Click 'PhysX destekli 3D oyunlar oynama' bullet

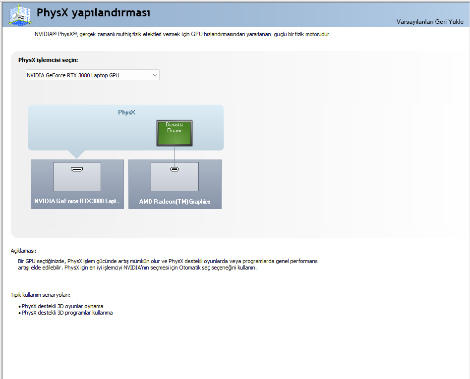(62, 306)
